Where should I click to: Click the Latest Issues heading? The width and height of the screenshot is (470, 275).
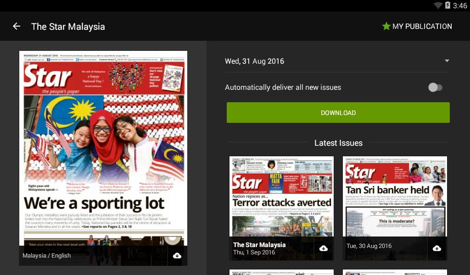pos(338,143)
